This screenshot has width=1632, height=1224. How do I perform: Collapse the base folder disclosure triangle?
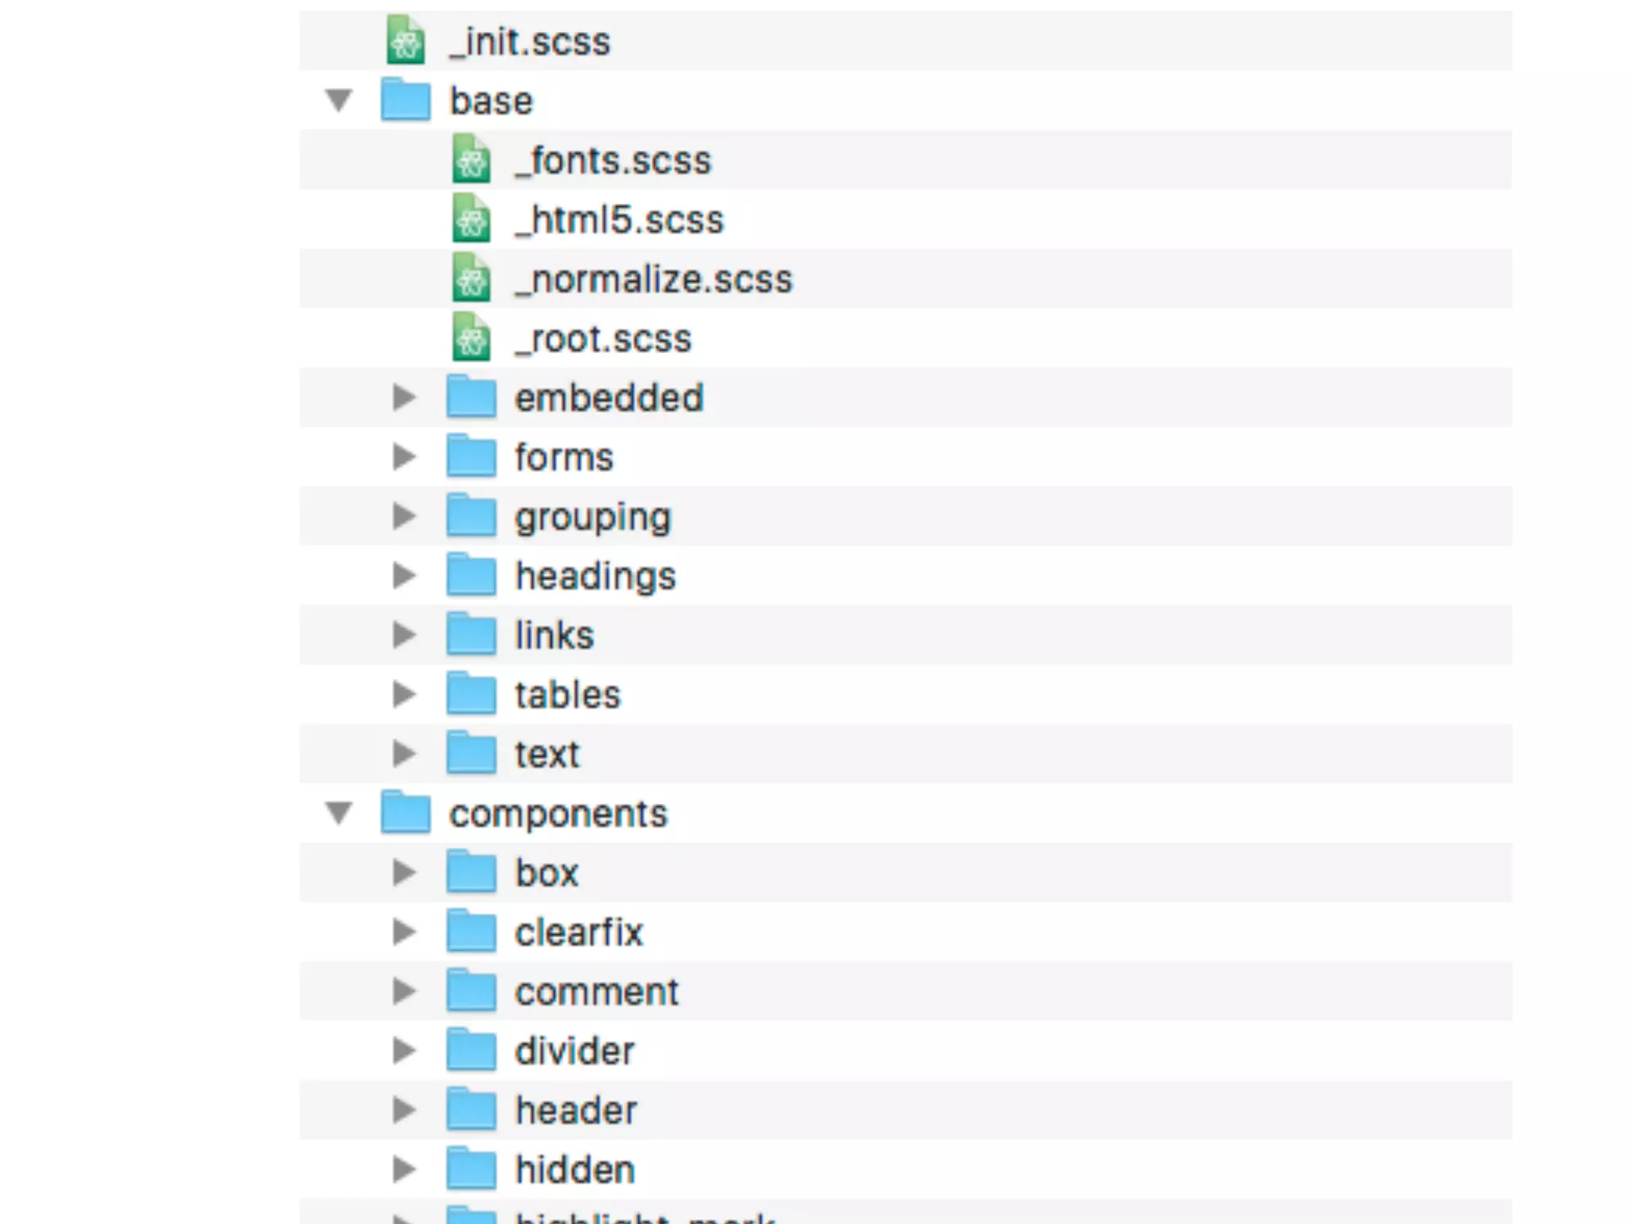point(339,100)
